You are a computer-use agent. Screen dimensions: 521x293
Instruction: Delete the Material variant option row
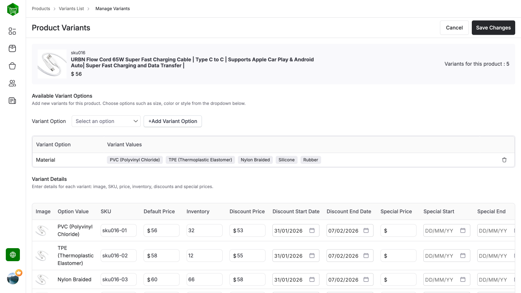coord(504,160)
